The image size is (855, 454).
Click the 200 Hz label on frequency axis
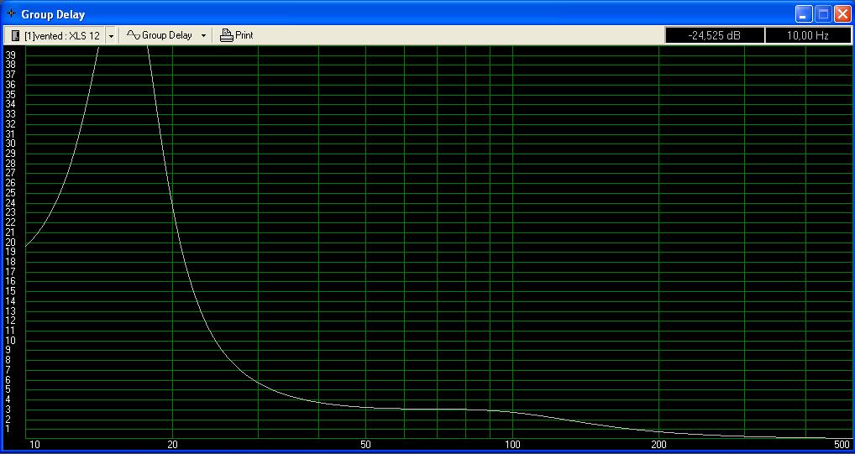658,444
